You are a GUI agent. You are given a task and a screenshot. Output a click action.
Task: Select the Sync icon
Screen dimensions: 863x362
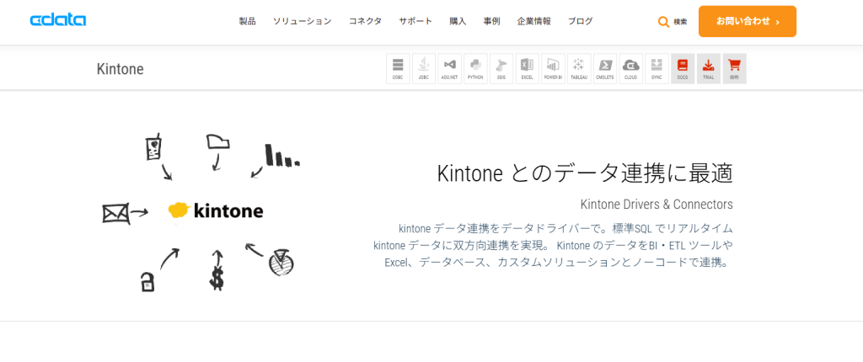click(x=657, y=69)
